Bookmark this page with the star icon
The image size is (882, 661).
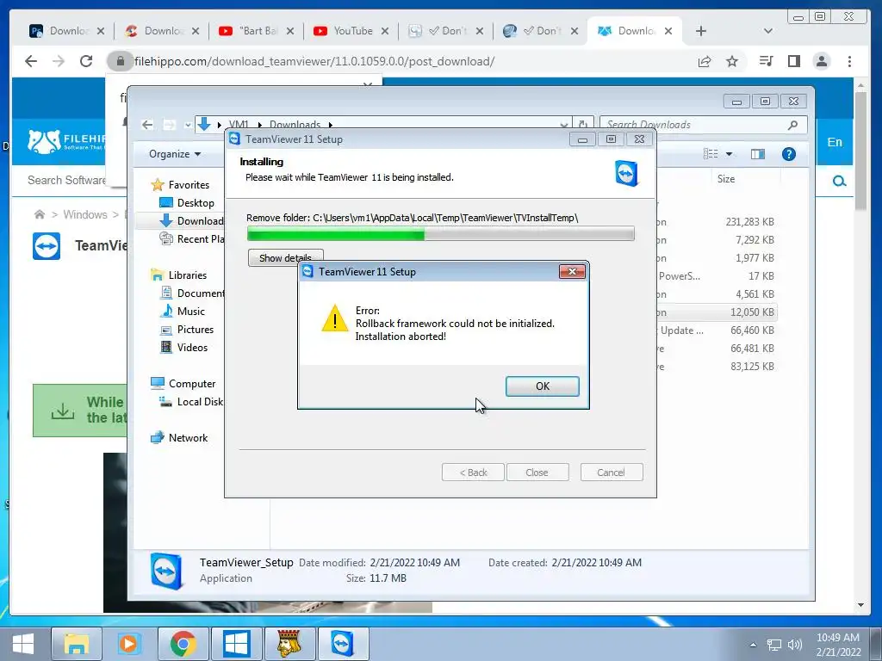(732, 61)
